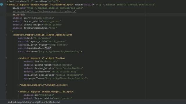Click the xmlns:android schema URL string
The width and height of the screenshot is (186, 104).
(x=125, y=5)
